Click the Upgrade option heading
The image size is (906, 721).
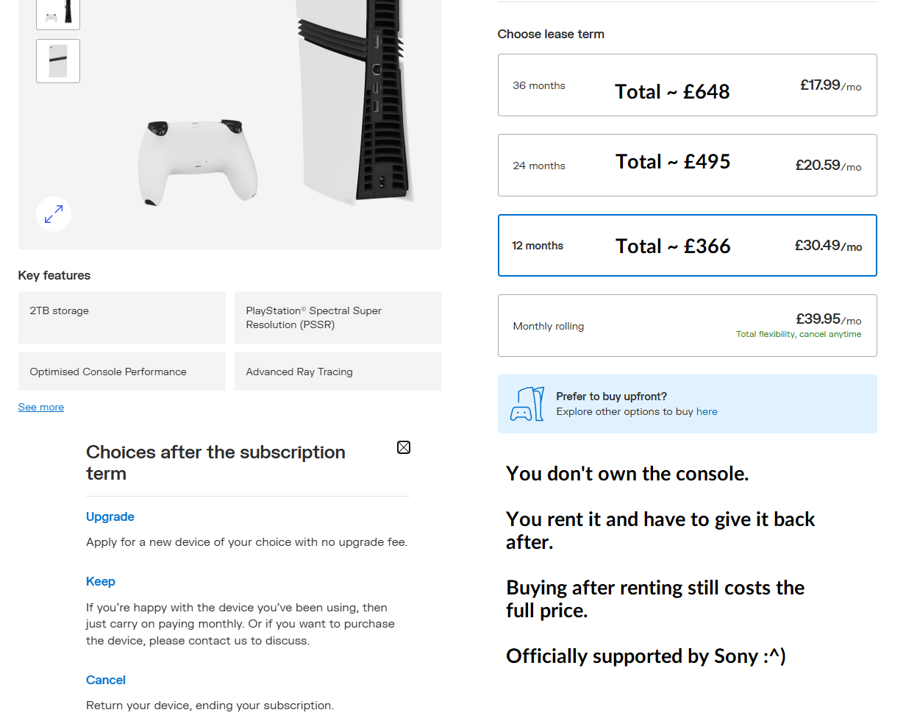110,517
